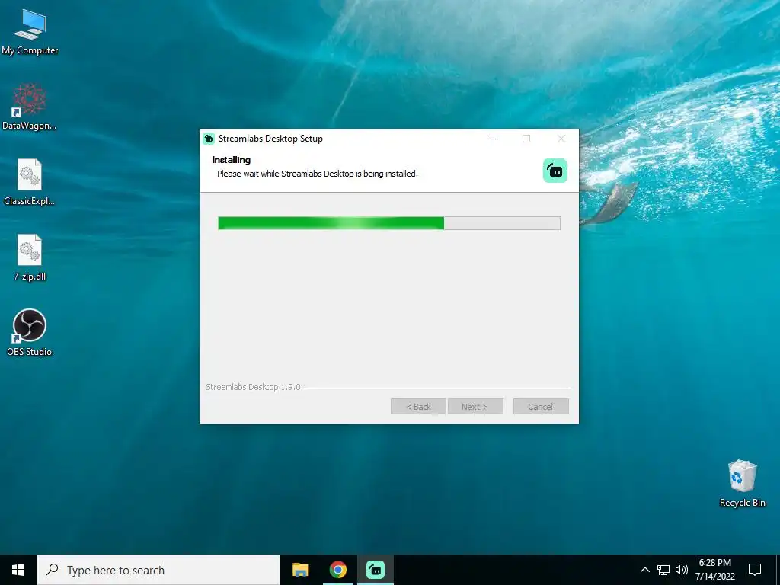780x585 pixels.
Task: Click the 'Installing' heading text
Action: pyautogui.click(x=232, y=160)
